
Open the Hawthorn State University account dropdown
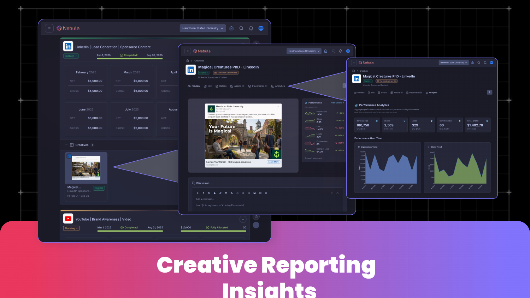[202, 28]
